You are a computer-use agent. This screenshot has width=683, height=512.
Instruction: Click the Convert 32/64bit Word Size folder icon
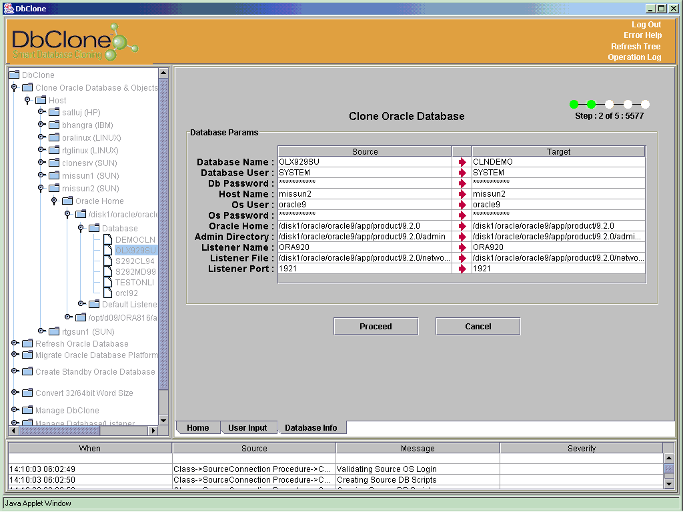coord(27,393)
